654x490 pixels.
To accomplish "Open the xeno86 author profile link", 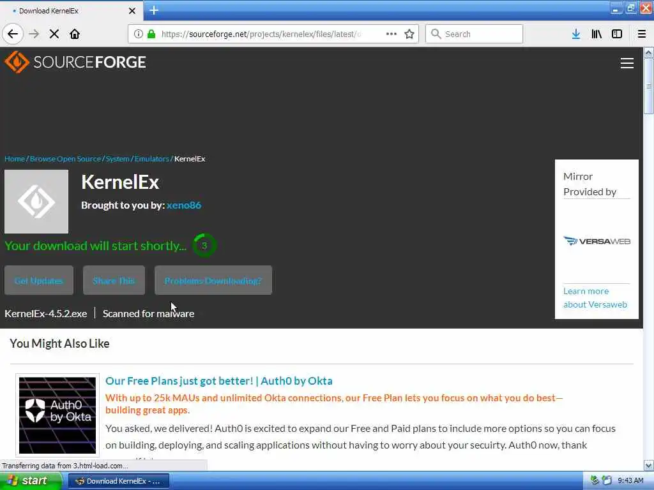I will 184,205.
